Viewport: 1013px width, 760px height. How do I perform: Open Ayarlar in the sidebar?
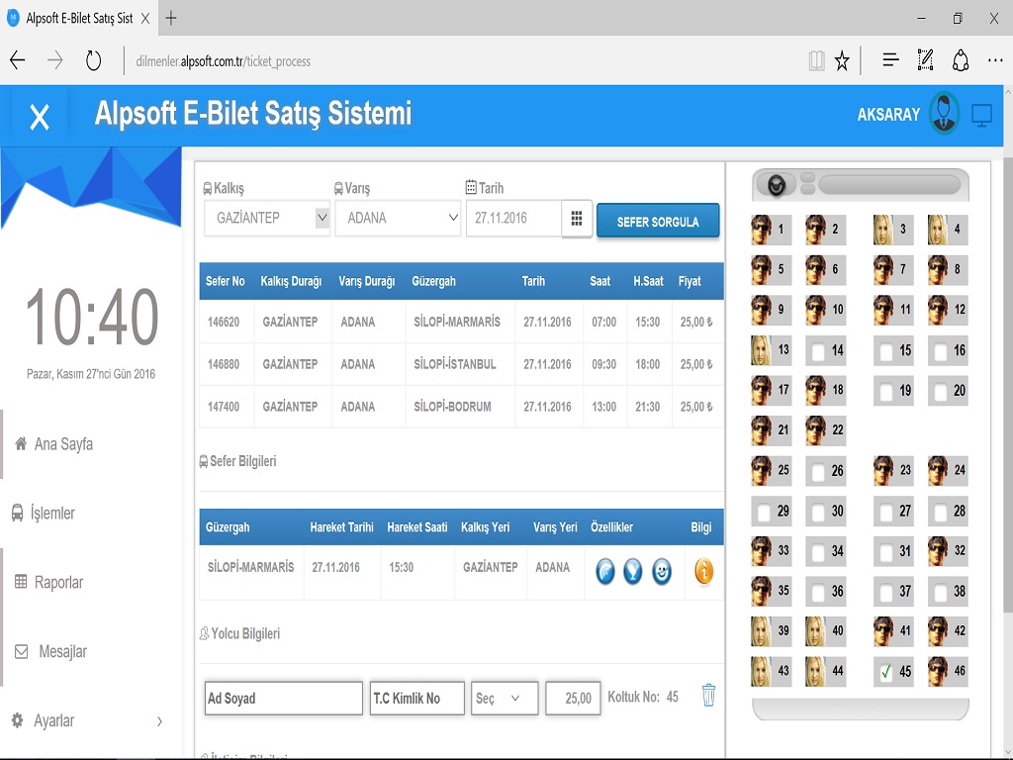click(x=44, y=720)
